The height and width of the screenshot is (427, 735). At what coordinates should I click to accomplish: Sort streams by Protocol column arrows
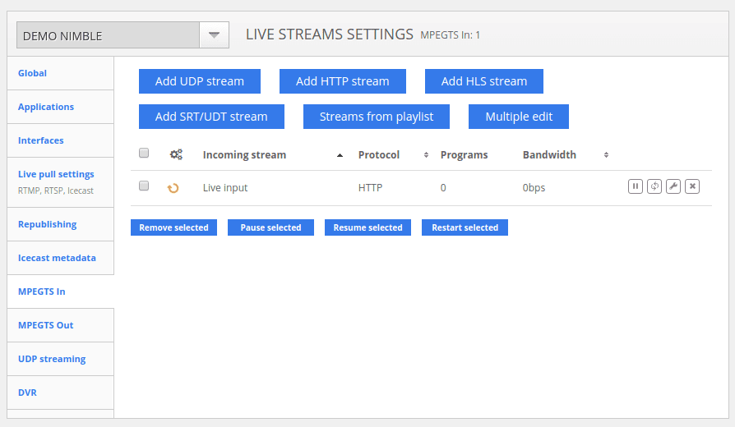426,155
